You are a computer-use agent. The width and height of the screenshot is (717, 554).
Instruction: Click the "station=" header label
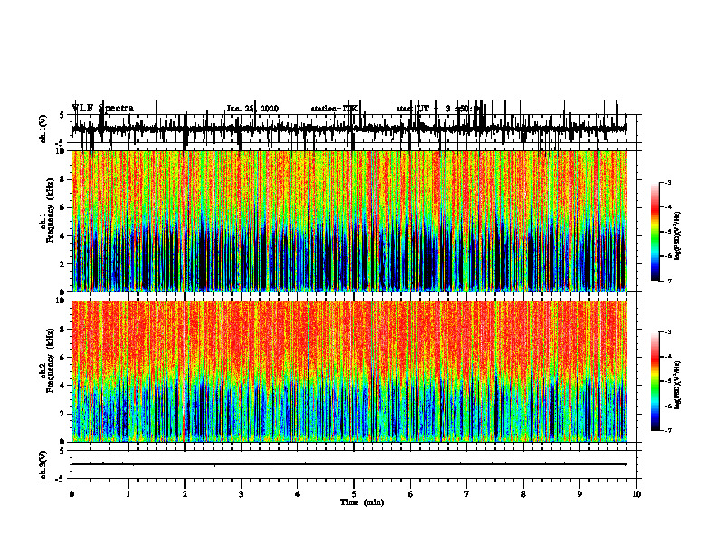coord(327,109)
